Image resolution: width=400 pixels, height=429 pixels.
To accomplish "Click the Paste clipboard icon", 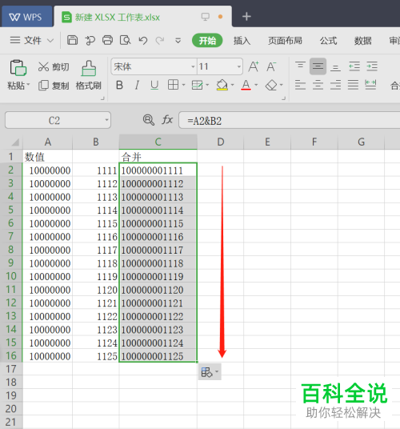I will [x=18, y=68].
